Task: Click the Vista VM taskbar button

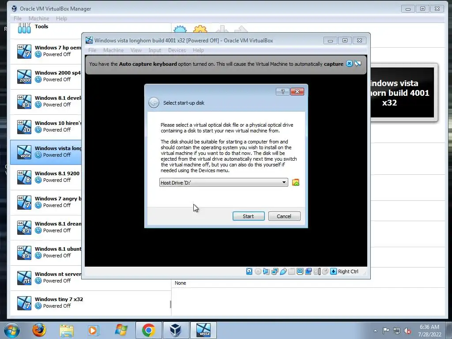Action: click(203, 330)
